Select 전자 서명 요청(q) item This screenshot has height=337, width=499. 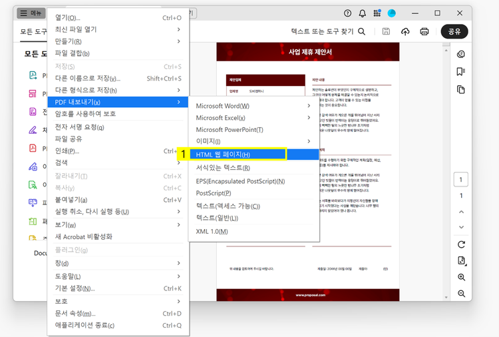point(118,127)
